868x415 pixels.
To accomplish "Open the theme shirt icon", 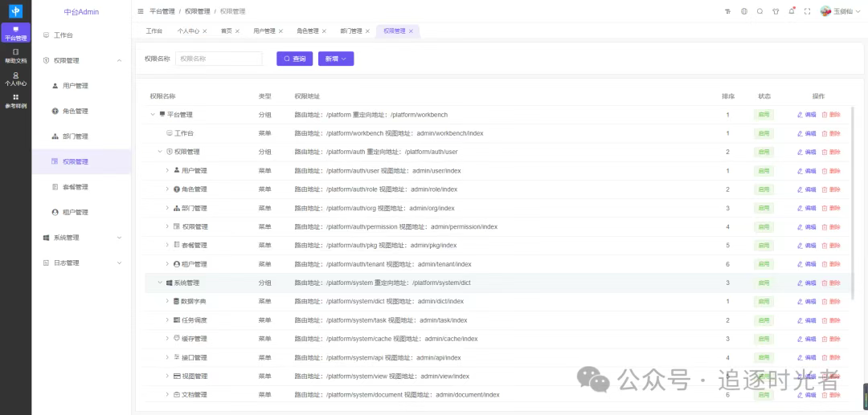I will [x=776, y=11].
